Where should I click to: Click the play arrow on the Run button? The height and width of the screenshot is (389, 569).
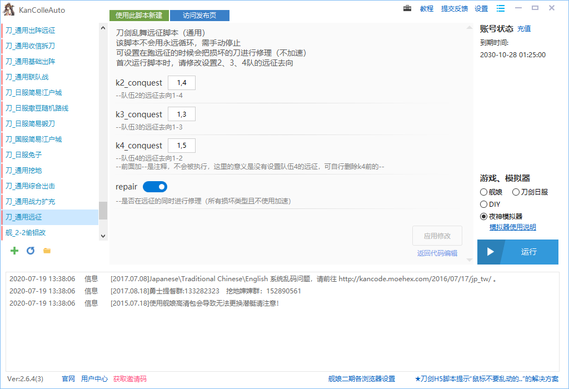(x=490, y=252)
